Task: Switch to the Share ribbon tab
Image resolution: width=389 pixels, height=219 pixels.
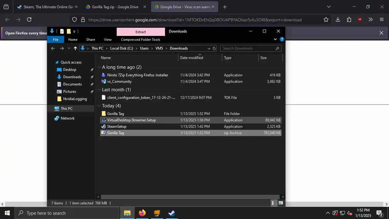Action: (x=91, y=40)
